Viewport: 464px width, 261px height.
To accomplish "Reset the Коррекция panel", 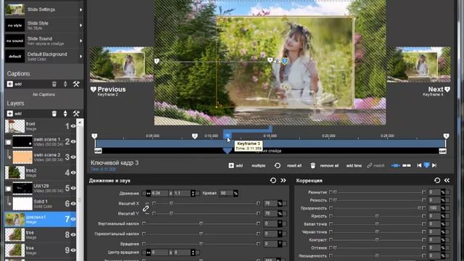I will pyautogui.click(x=437, y=181).
